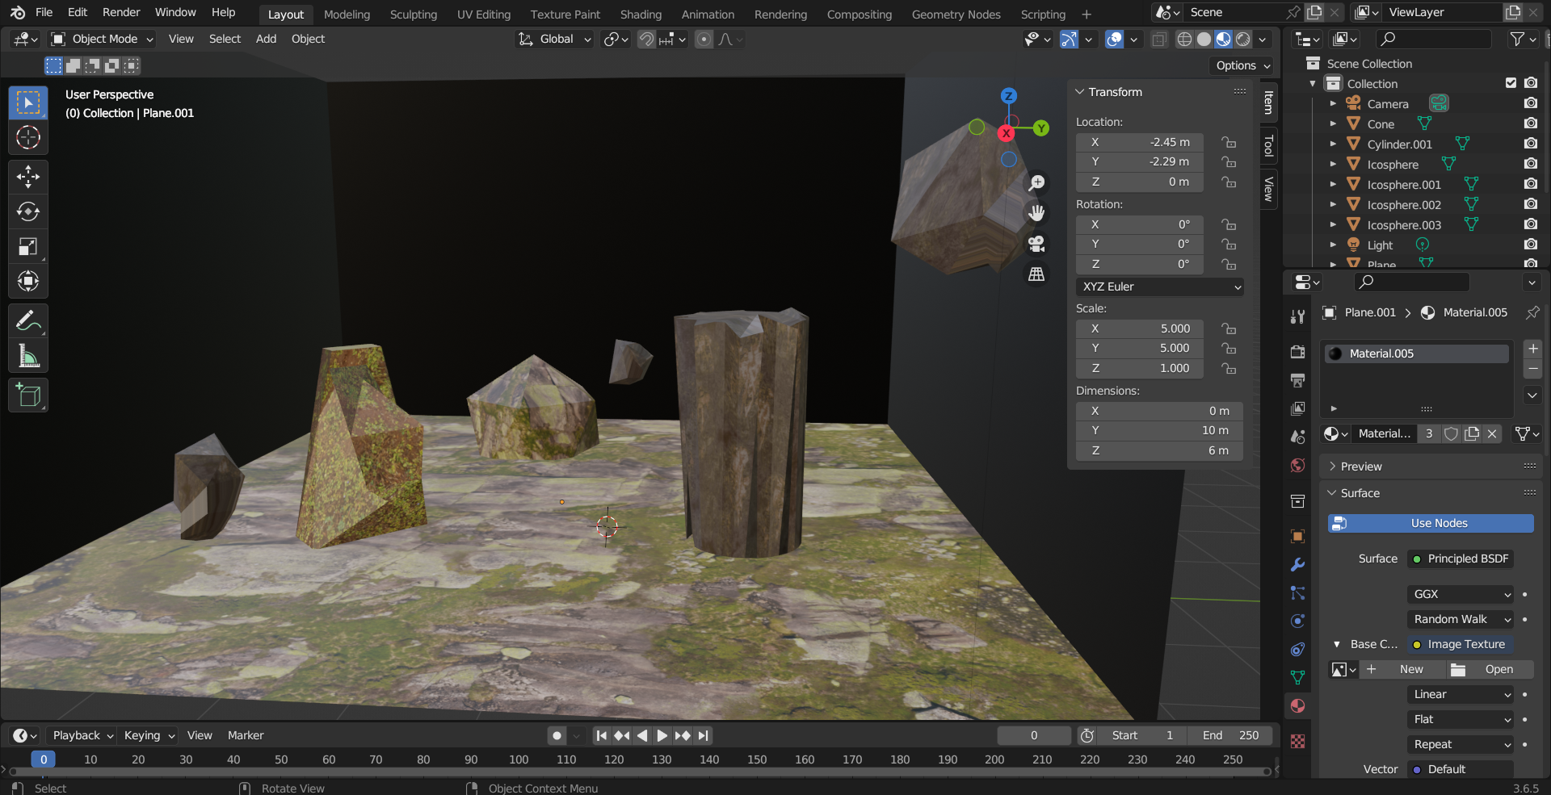Screen dimensions: 1551x795
Task: Lock the Location X value
Action: 1229,142
